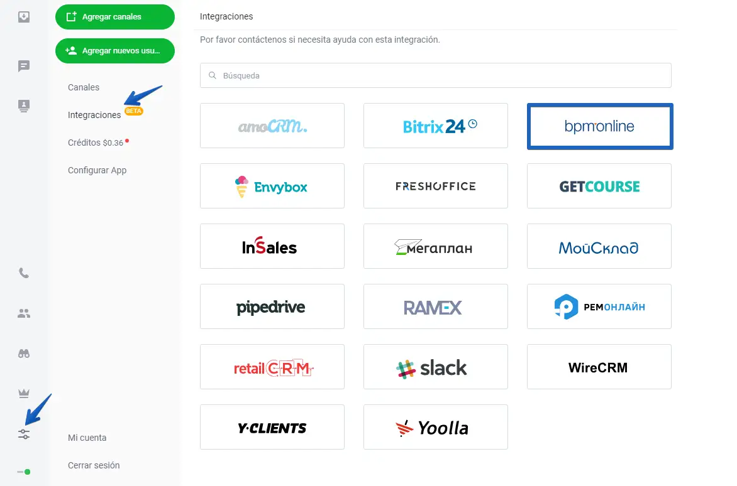Screen dimensions: 737x486
Task: Click Agregar nuevos usuarios button
Action: [114, 51]
